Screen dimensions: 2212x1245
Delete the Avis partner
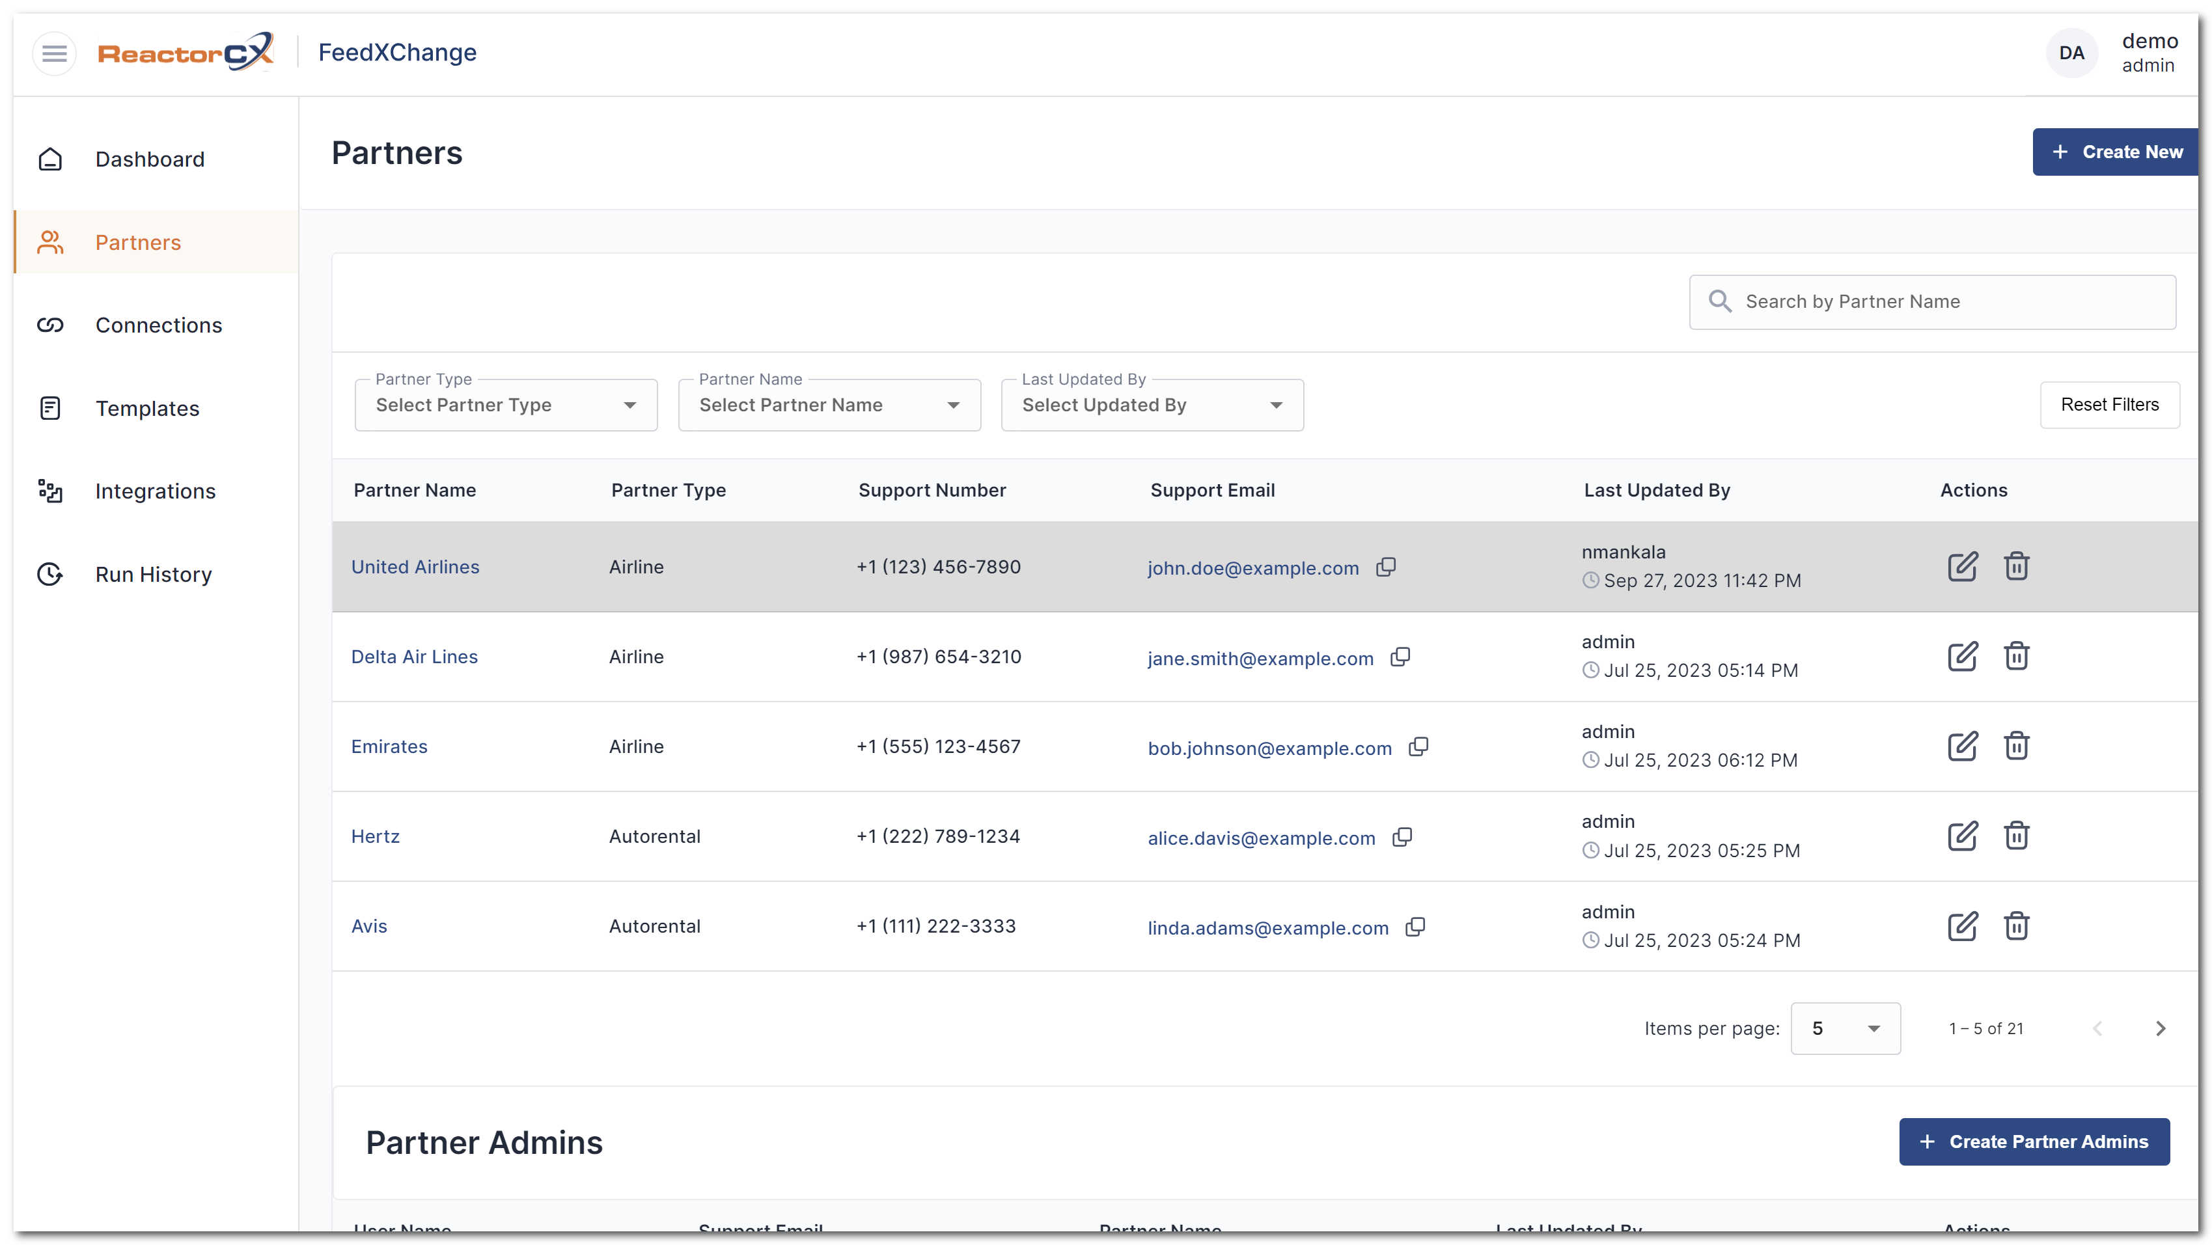click(2016, 927)
